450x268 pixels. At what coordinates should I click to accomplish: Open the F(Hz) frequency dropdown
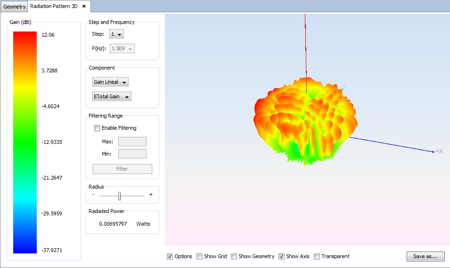pos(122,48)
